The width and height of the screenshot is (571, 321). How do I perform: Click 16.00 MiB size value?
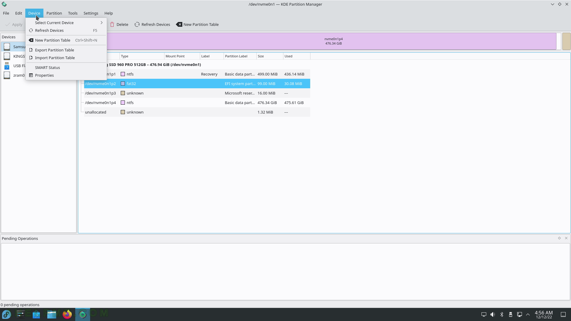pos(266,93)
